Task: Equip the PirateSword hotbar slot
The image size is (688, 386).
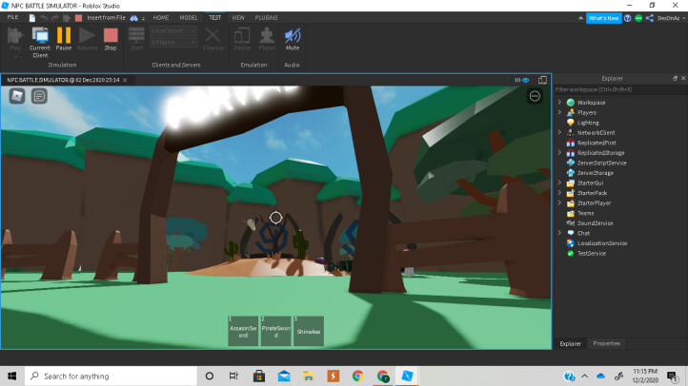Action: point(275,331)
